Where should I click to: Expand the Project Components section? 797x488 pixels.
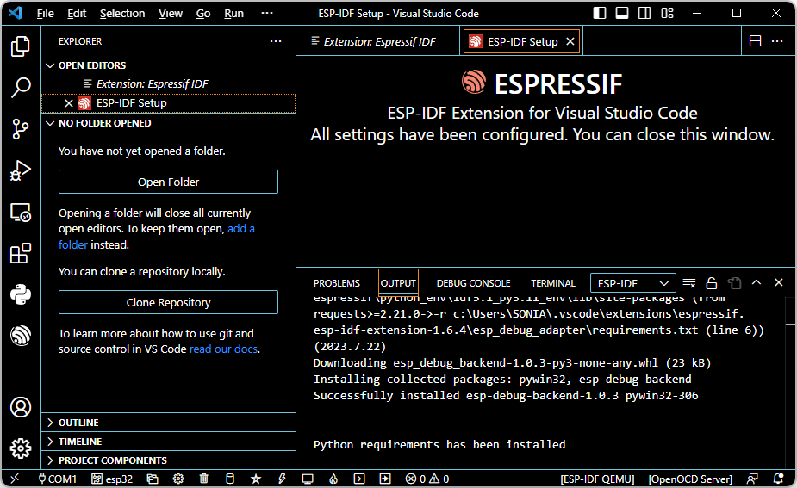tap(168, 460)
